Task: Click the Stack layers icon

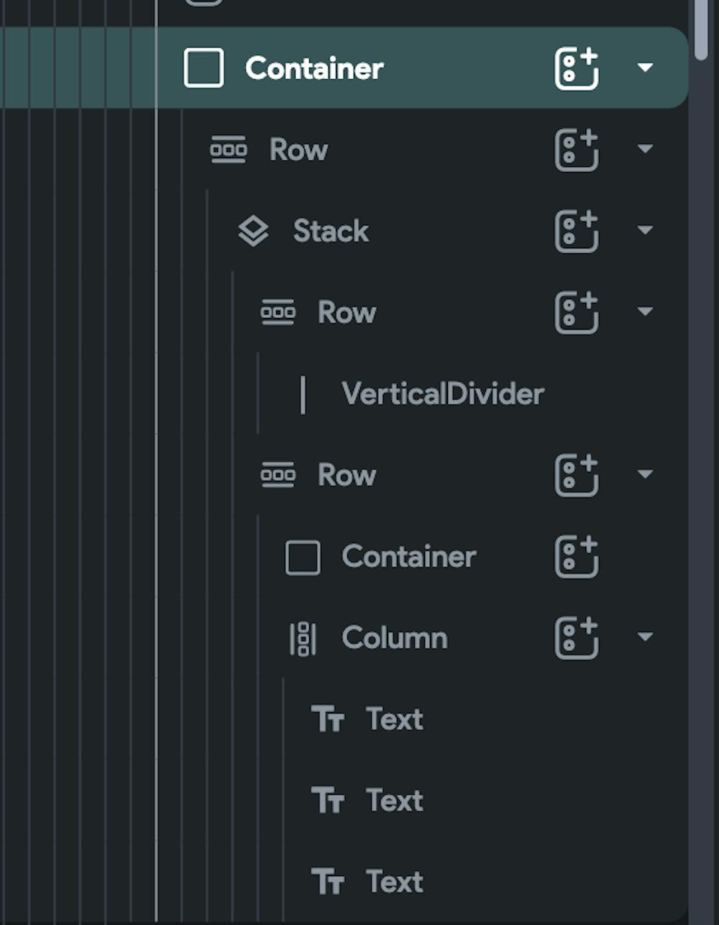Action: [x=253, y=231]
